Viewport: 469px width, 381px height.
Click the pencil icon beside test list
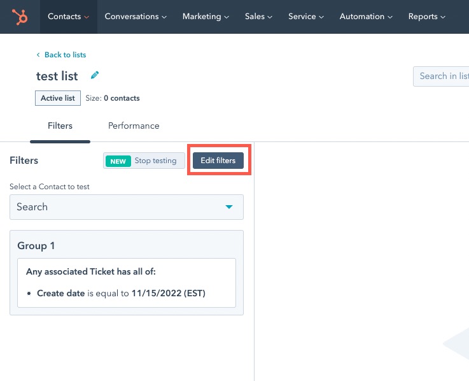[95, 75]
